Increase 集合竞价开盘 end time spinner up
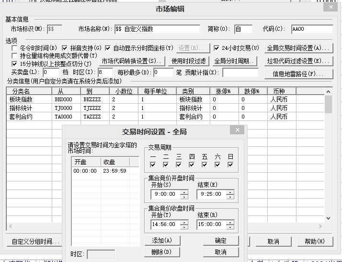The width and height of the screenshot is (342, 262). (230, 192)
